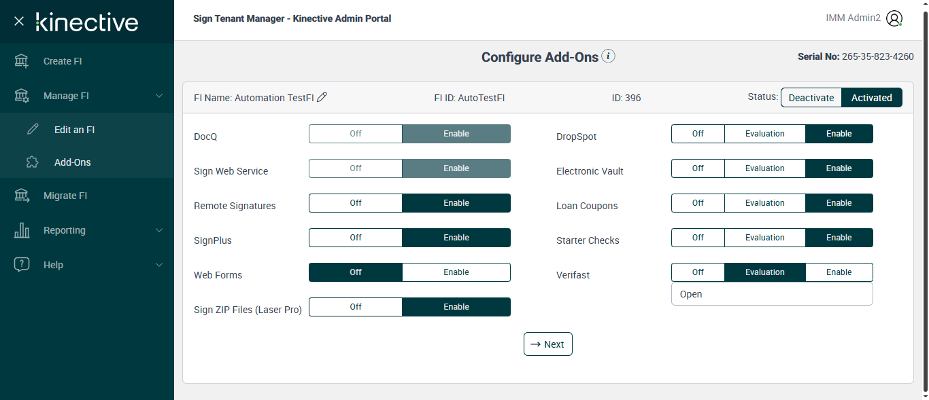Viewport: 929px width, 400px height.
Task: Turn Off Remote Signatures
Action: pyautogui.click(x=356, y=203)
